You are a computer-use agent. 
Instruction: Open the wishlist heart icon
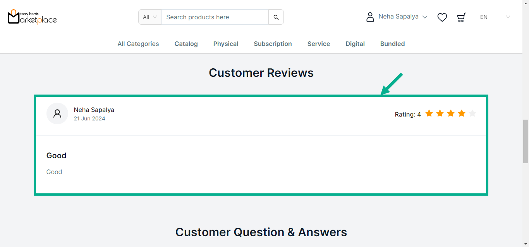pos(442,17)
